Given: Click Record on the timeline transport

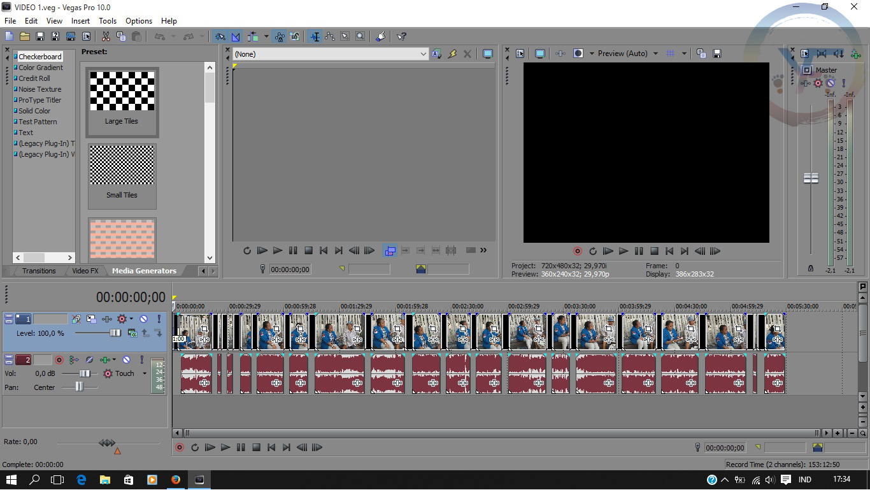Looking at the screenshot, I should (x=179, y=447).
